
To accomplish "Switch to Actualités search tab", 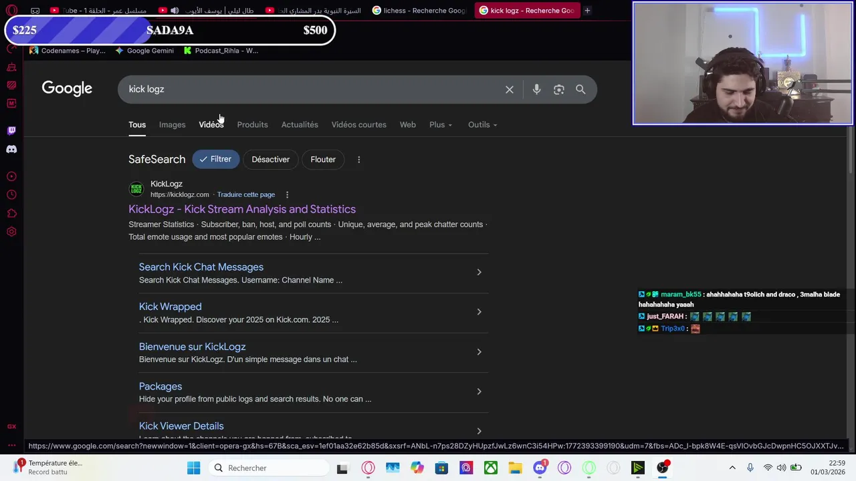I will [x=300, y=125].
